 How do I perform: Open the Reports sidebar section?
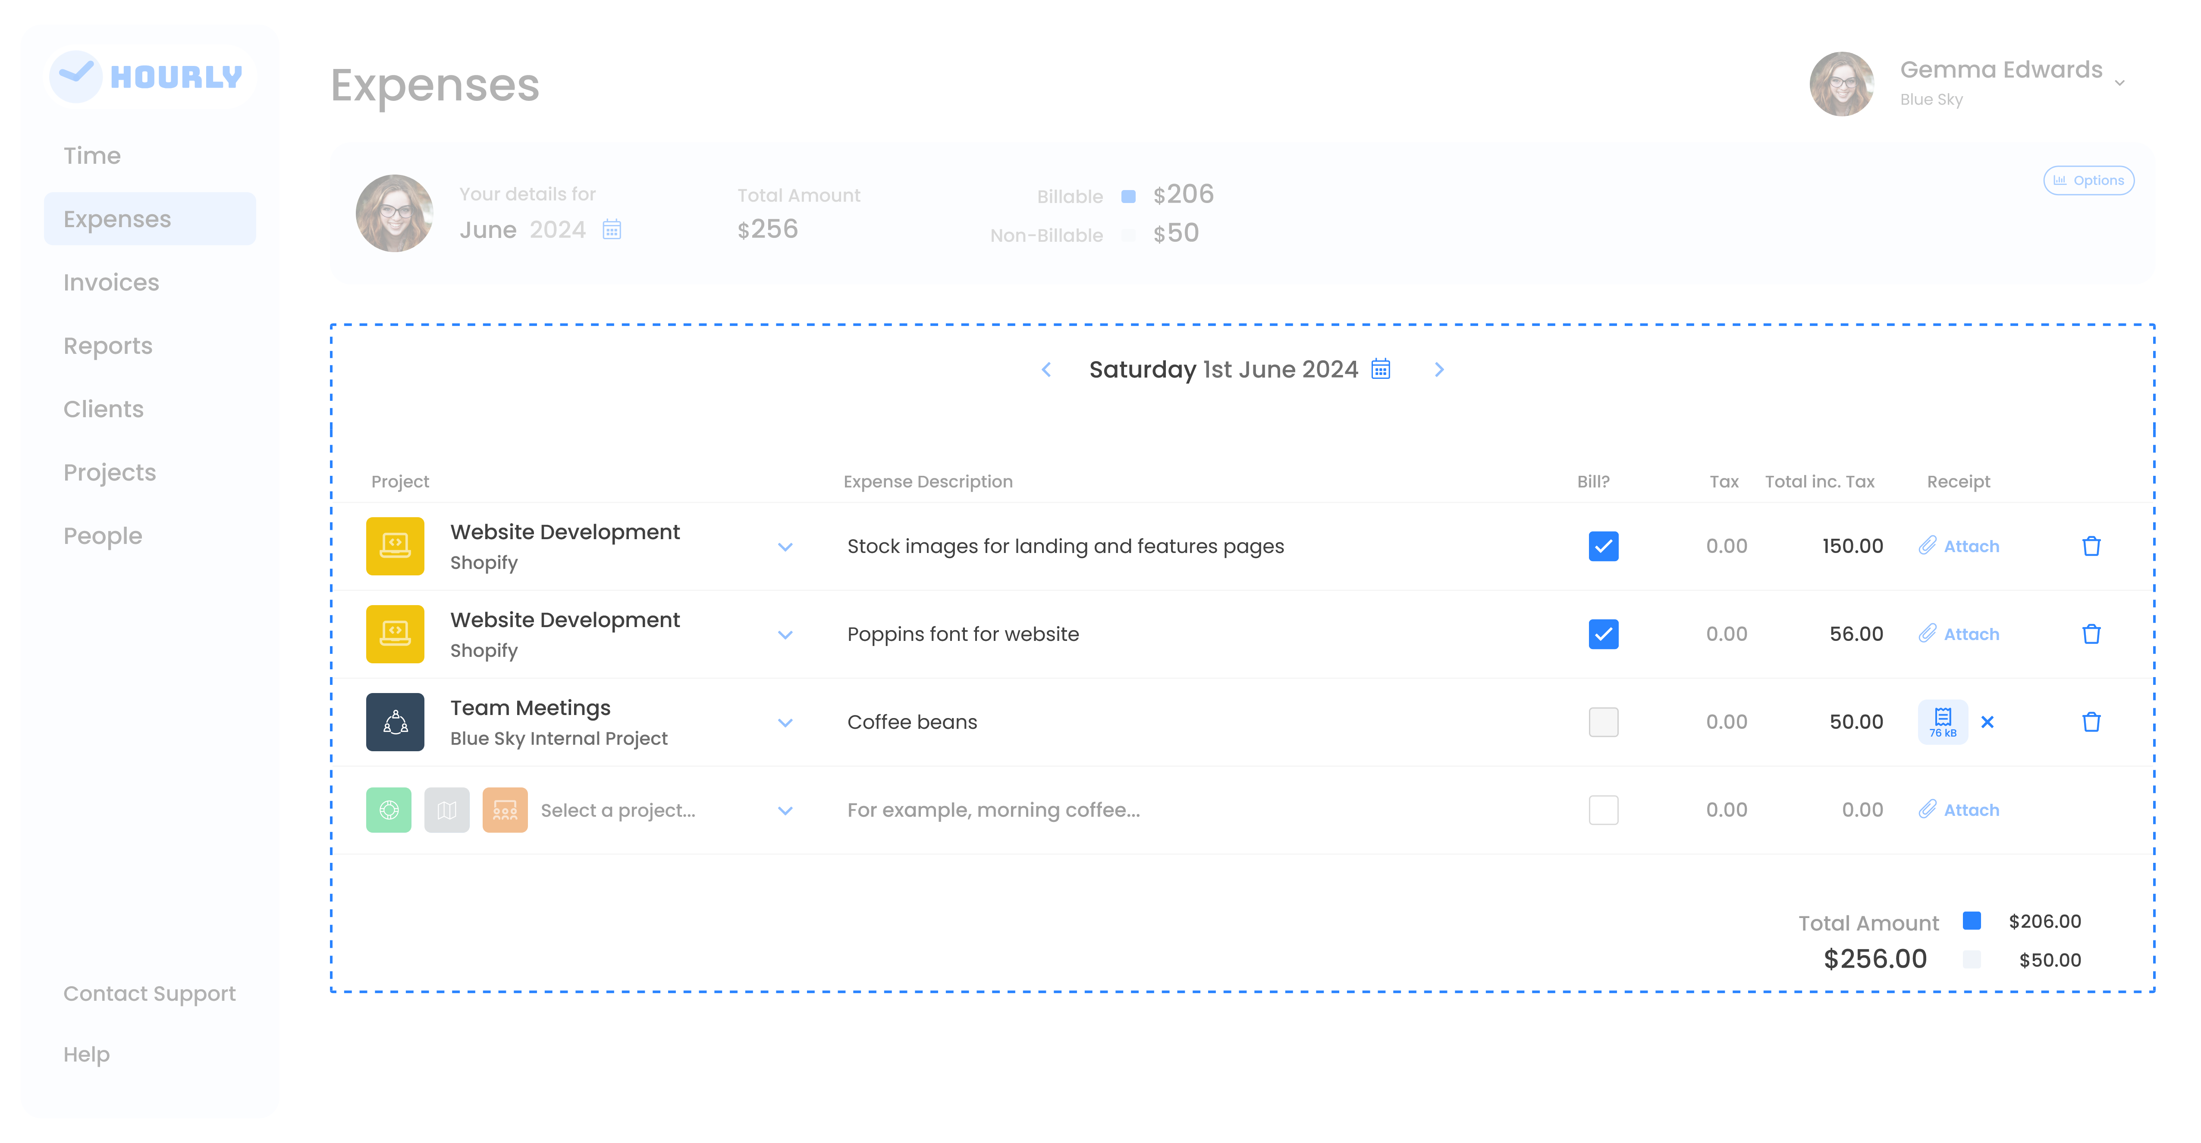point(108,346)
